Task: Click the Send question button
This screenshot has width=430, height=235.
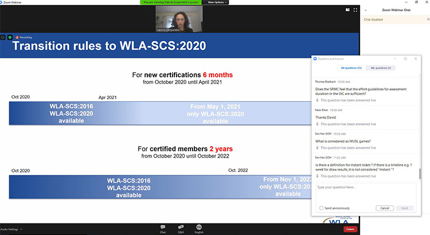Action: click(405, 207)
